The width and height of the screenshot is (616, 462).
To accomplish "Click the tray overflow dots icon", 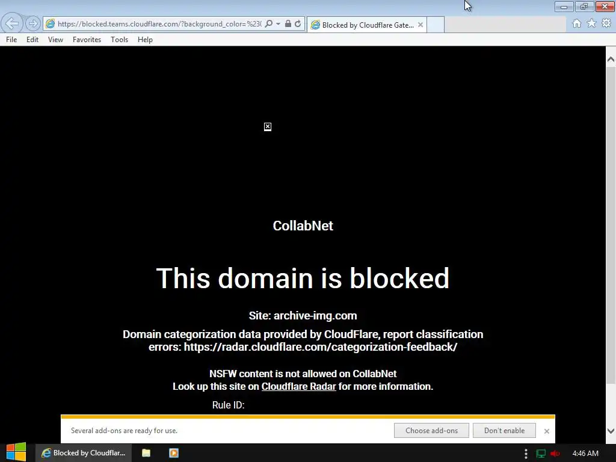I will (x=526, y=454).
